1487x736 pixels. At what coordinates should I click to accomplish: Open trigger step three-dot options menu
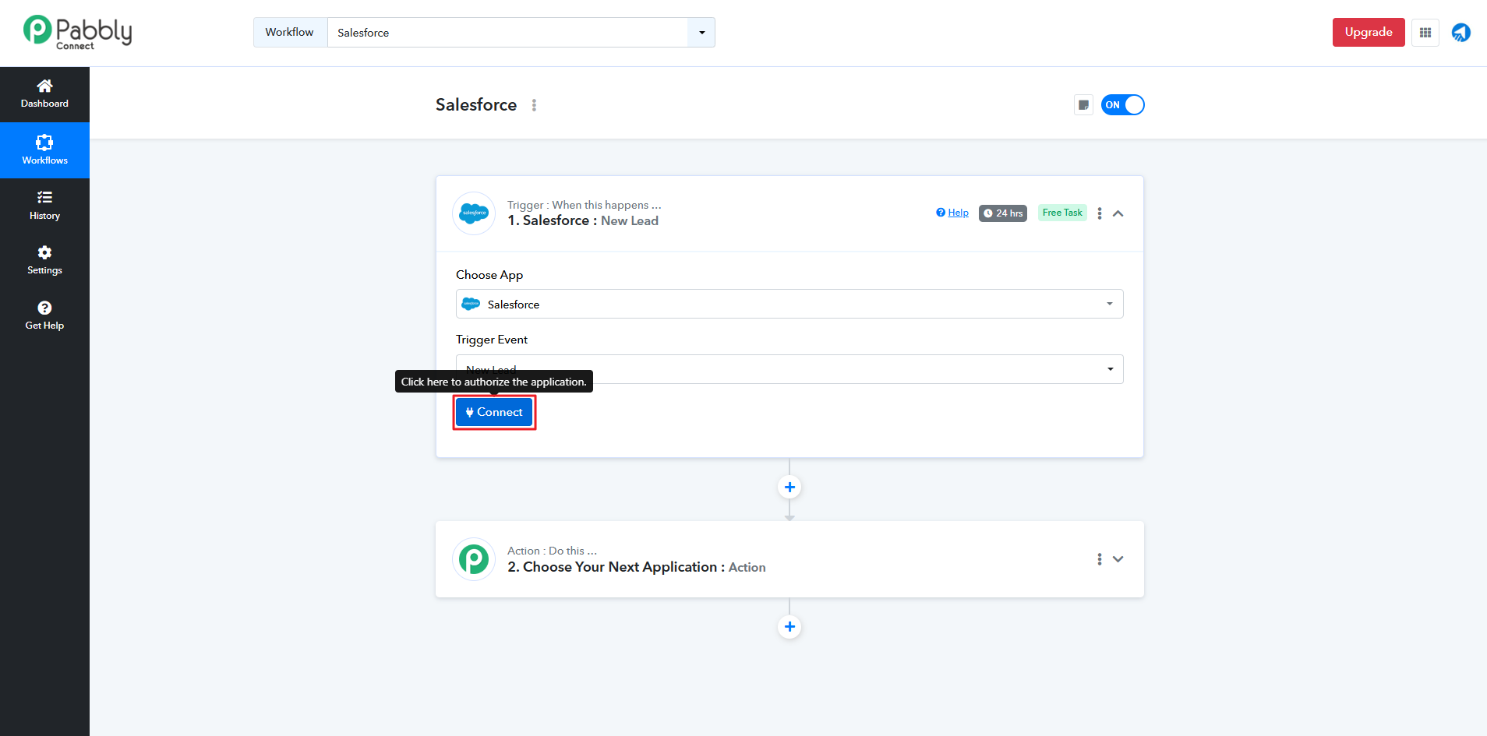pyautogui.click(x=1099, y=213)
